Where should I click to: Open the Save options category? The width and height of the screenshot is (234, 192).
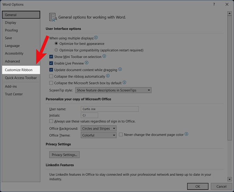pos(21,38)
